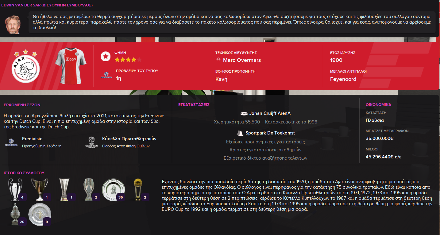Click the 'ΒΟΗΘΟΣ ΠΡΟΠΟΝΗΤΗ' label
The width and height of the screenshot is (440, 235).
click(x=235, y=71)
